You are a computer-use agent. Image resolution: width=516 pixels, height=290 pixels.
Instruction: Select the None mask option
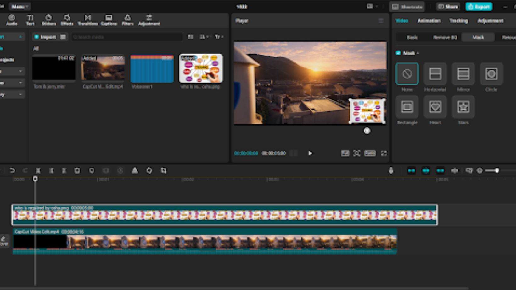tap(407, 77)
